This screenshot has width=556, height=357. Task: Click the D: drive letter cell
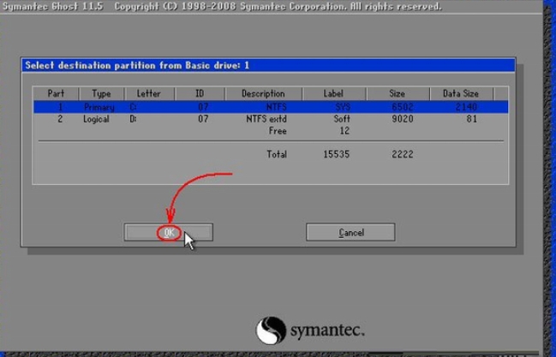pyautogui.click(x=133, y=119)
